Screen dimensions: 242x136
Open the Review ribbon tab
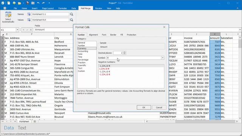[x=98, y=8]
